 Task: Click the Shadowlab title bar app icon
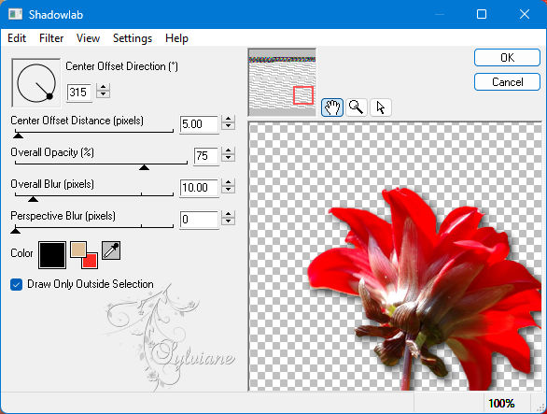coord(15,14)
